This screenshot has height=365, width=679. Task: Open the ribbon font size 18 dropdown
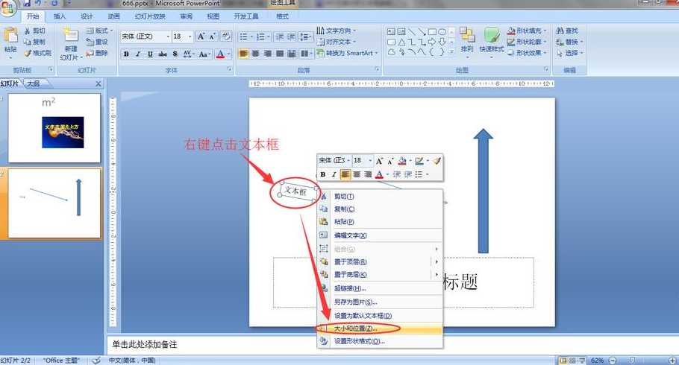click(190, 36)
